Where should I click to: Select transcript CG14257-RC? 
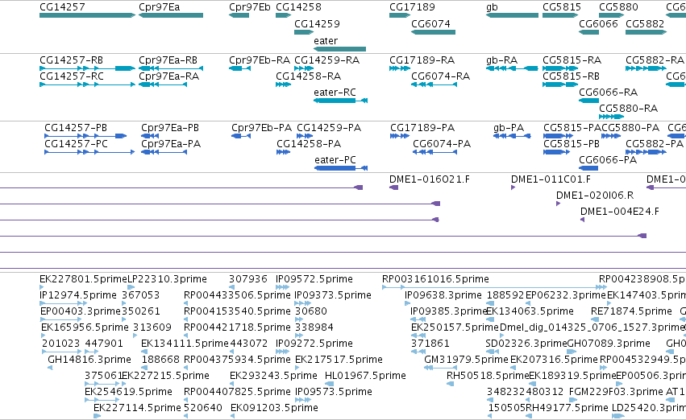coord(88,84)
